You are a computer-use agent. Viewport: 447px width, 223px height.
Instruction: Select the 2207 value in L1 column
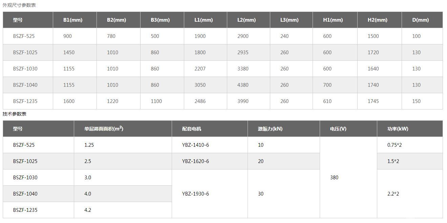(x=200, y=69)
